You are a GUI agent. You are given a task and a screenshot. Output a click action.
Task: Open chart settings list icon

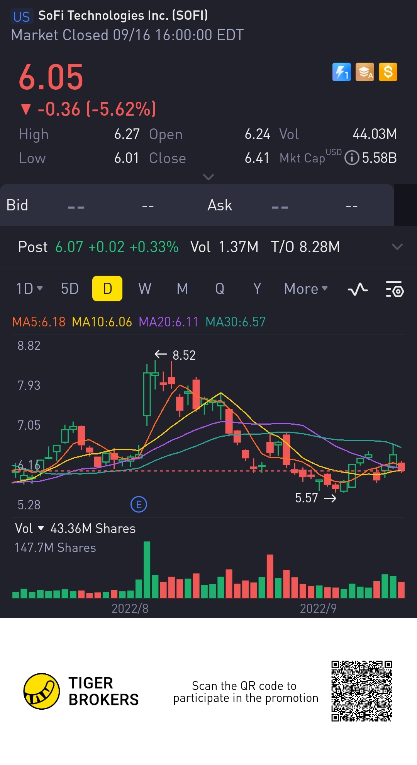coord(395,289)
